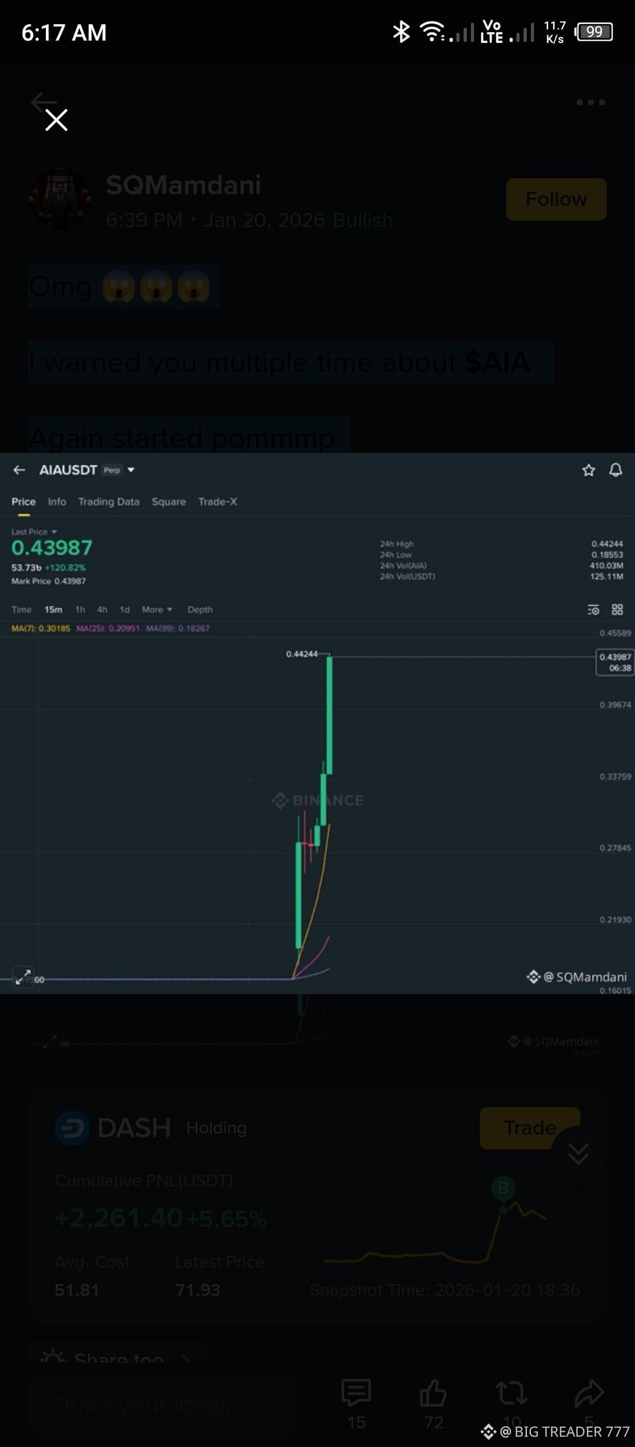Viewport: 635px width, 1447px height.
Task: Select the 1d chart interval
Action: [x=125, y=609]
